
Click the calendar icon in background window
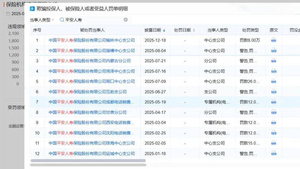click(8, 14)
